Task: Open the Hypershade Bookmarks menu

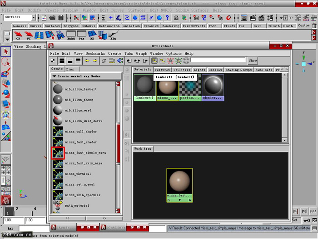Action: pos(95,53)
